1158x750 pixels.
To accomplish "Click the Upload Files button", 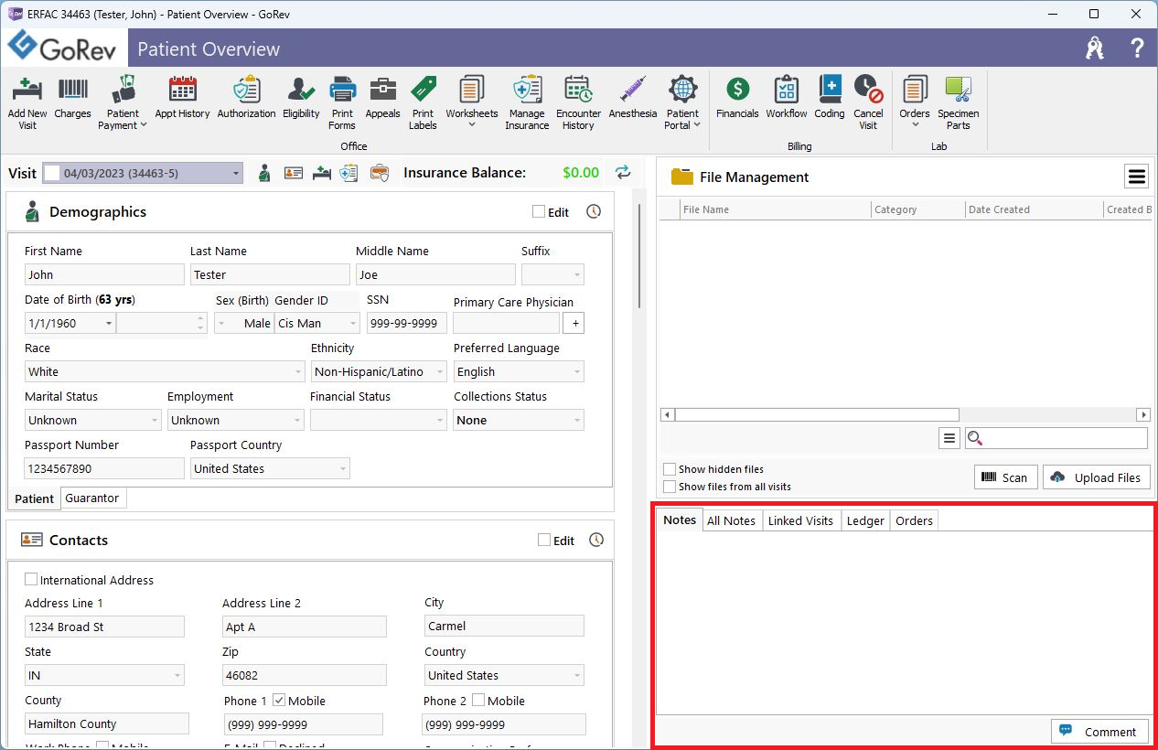I will coord(1097,477).
